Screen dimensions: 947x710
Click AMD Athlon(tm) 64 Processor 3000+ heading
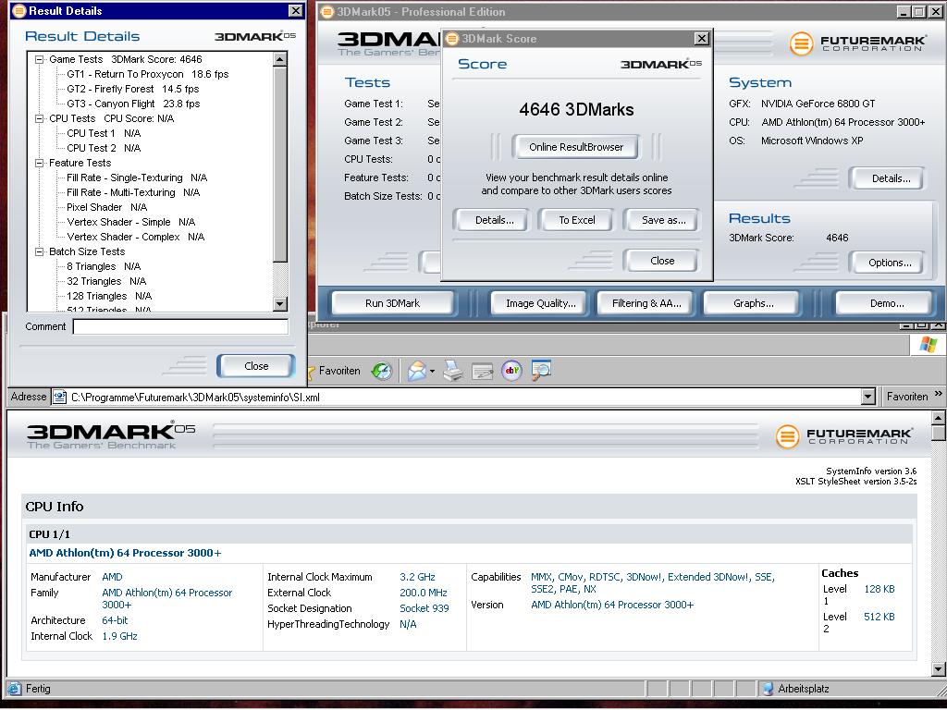coord(125,553)
